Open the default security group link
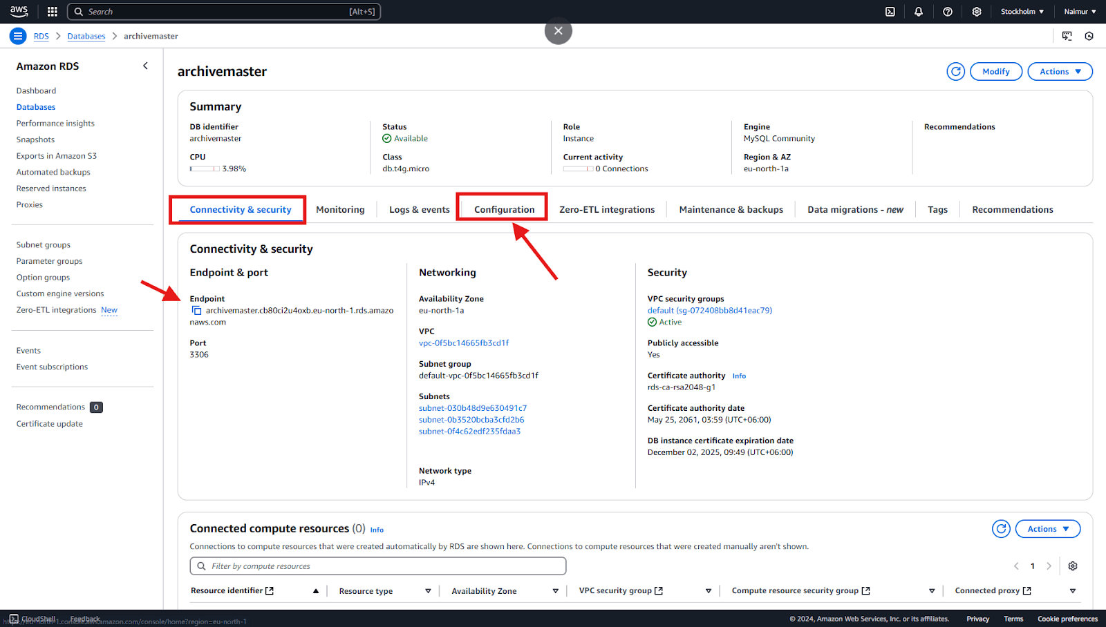This screenshot has width=1106, height=627. coord(710,310)
